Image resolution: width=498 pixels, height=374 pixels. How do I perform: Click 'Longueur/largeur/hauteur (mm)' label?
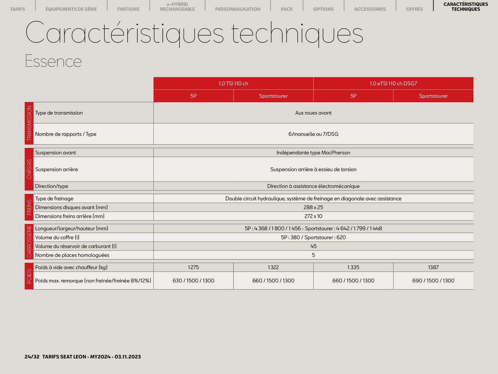pos(72,228)
